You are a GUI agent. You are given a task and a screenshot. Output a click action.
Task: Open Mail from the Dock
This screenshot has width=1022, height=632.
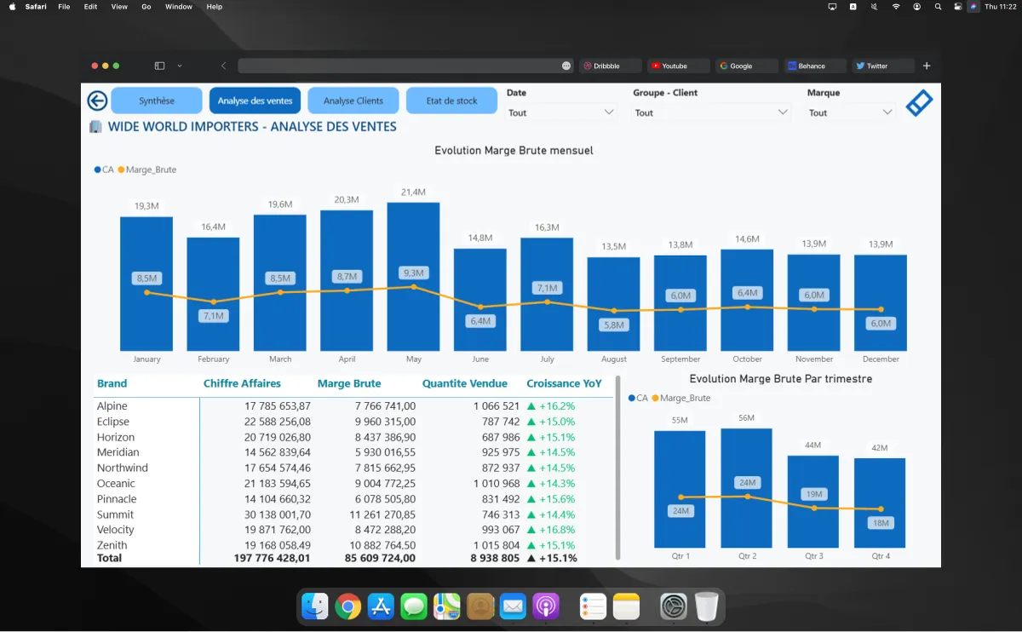pos(512,606)
